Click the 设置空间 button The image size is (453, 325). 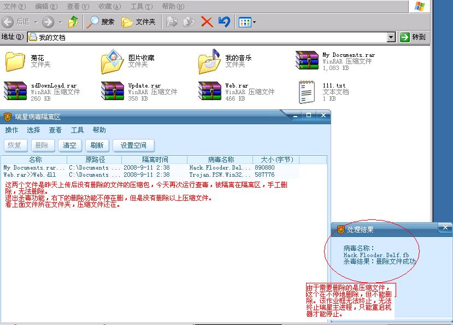coord(133,146)
